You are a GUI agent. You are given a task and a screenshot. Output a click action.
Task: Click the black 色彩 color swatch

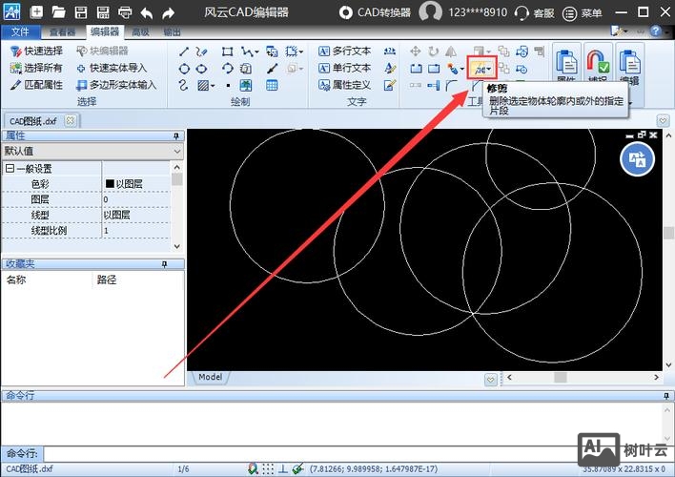(110, 184)
